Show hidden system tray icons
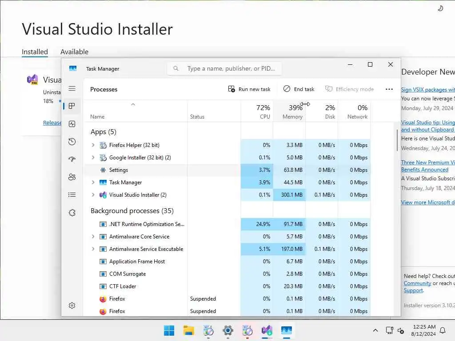Viewport: 455px width, 341px height. tap(375, 330)
